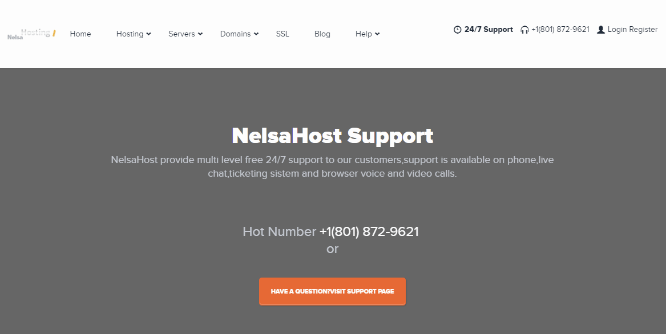Click the header phone number +1(801) 872-9621
This screenshot has width=666, height=334.
(x=560, y=30)
